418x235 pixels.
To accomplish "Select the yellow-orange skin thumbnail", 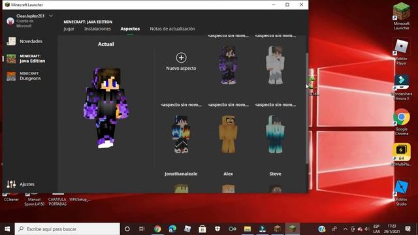I will [x=228, y=134].
